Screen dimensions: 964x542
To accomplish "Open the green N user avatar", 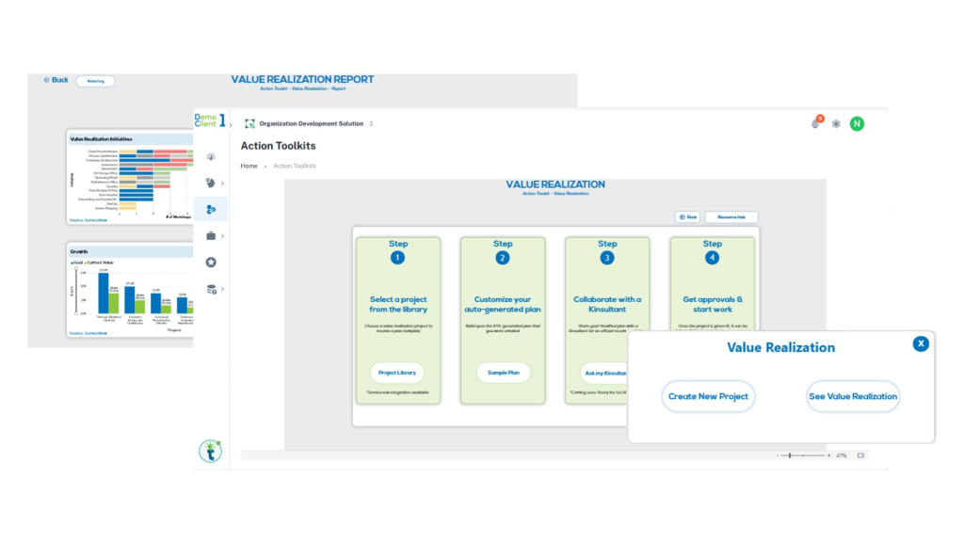I will (x=857, y=123).
